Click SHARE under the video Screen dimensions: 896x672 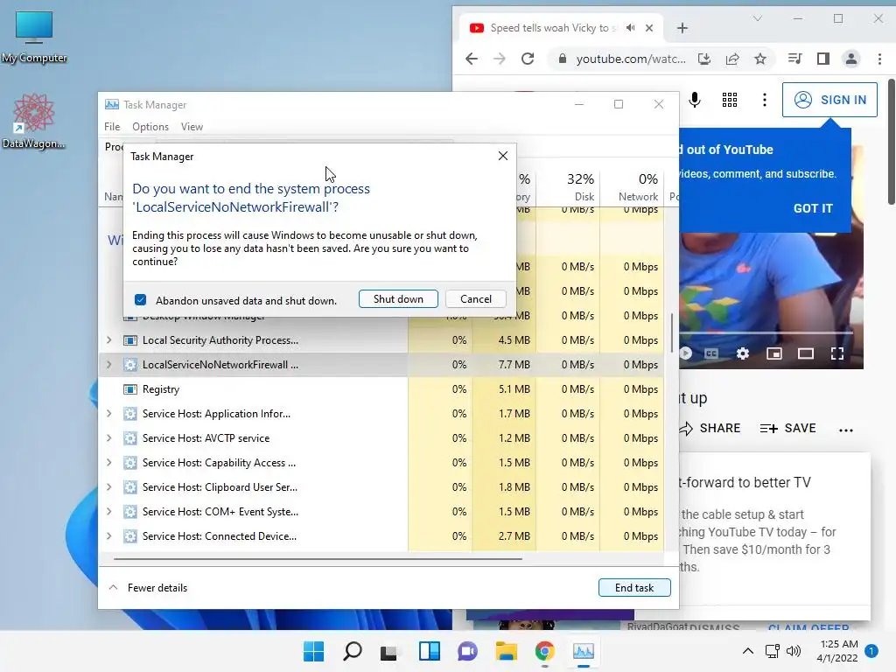point(710,428)
